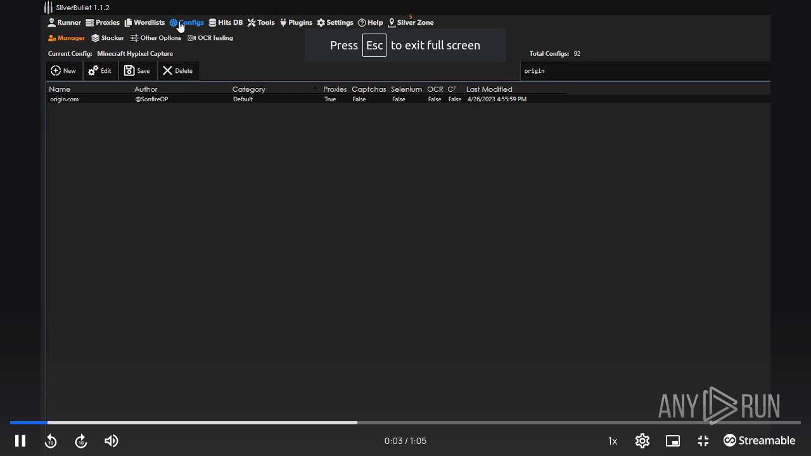The image size is (811, 456).
Task: Sort by CF column header
Action: point(452,89)
